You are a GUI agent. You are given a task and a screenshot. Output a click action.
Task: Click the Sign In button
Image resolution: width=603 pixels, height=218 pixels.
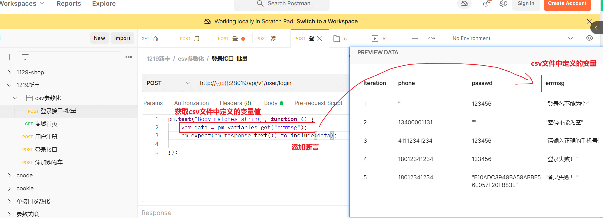pyautogui.click(x=526, y=4)
